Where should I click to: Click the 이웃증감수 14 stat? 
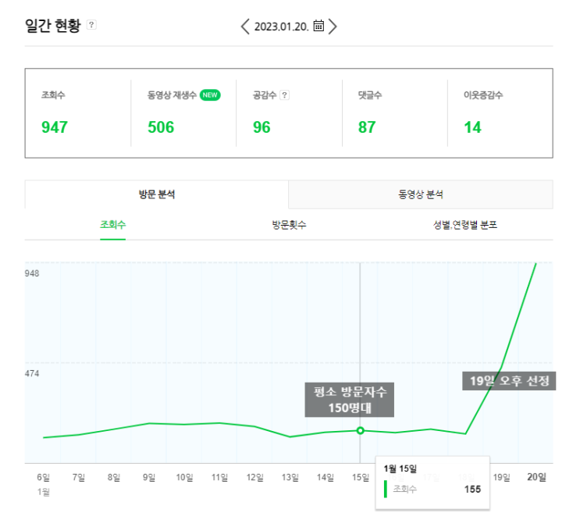(x=472, y=126)
